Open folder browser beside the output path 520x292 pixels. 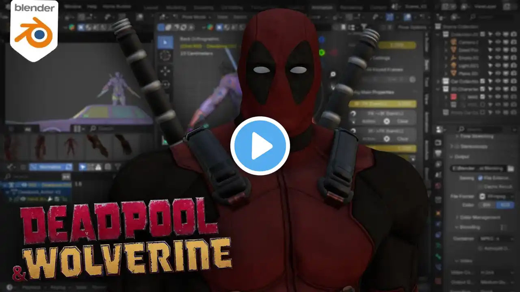[511, 168]
